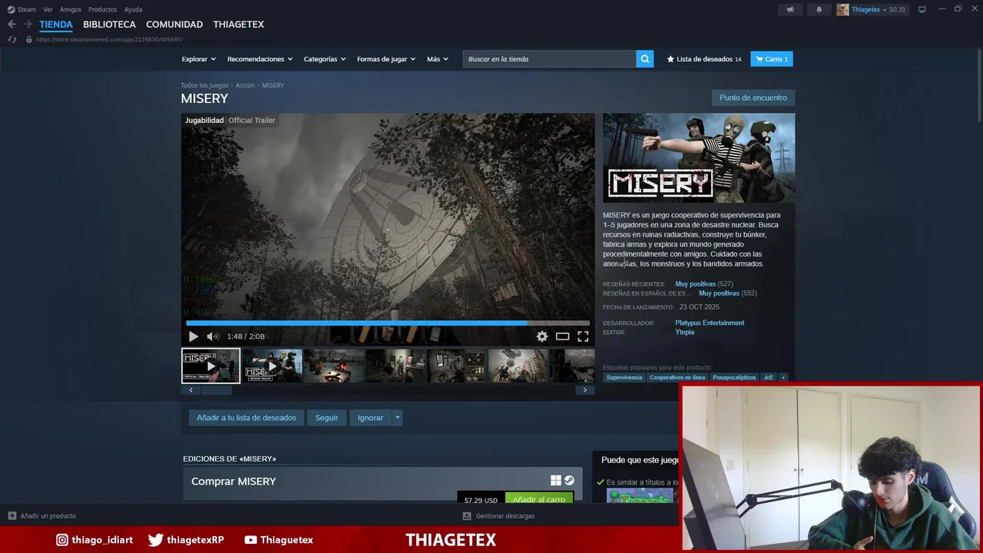
Task: Click the Steam platform icon
Action: (x=569, y=481)
